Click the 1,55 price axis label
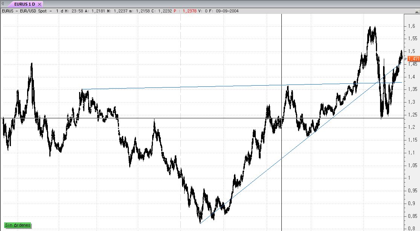The height and width of the screenshot is (231, 420). (412, 38)
